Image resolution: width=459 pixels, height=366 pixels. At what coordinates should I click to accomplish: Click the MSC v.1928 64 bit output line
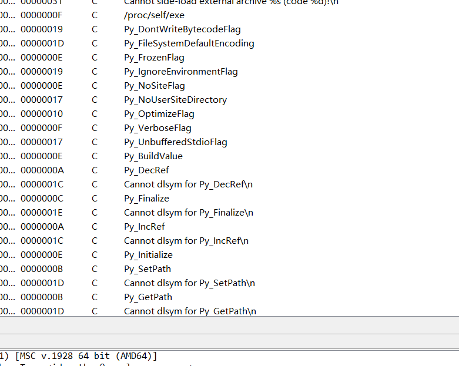tap(78, 356)
